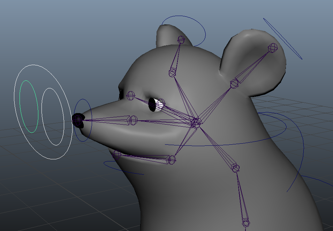Select the jaw base joint
Image resolution: width=333 pixels, height=231 pixels.
click(171, 160)
